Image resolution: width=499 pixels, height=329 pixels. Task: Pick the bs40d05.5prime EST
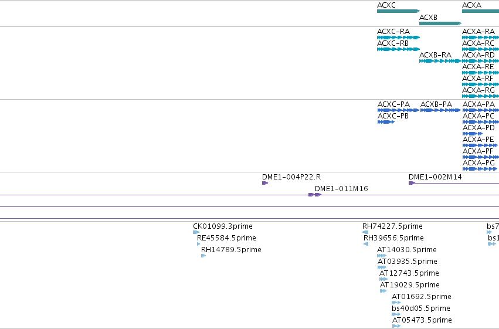pos(396,314)
